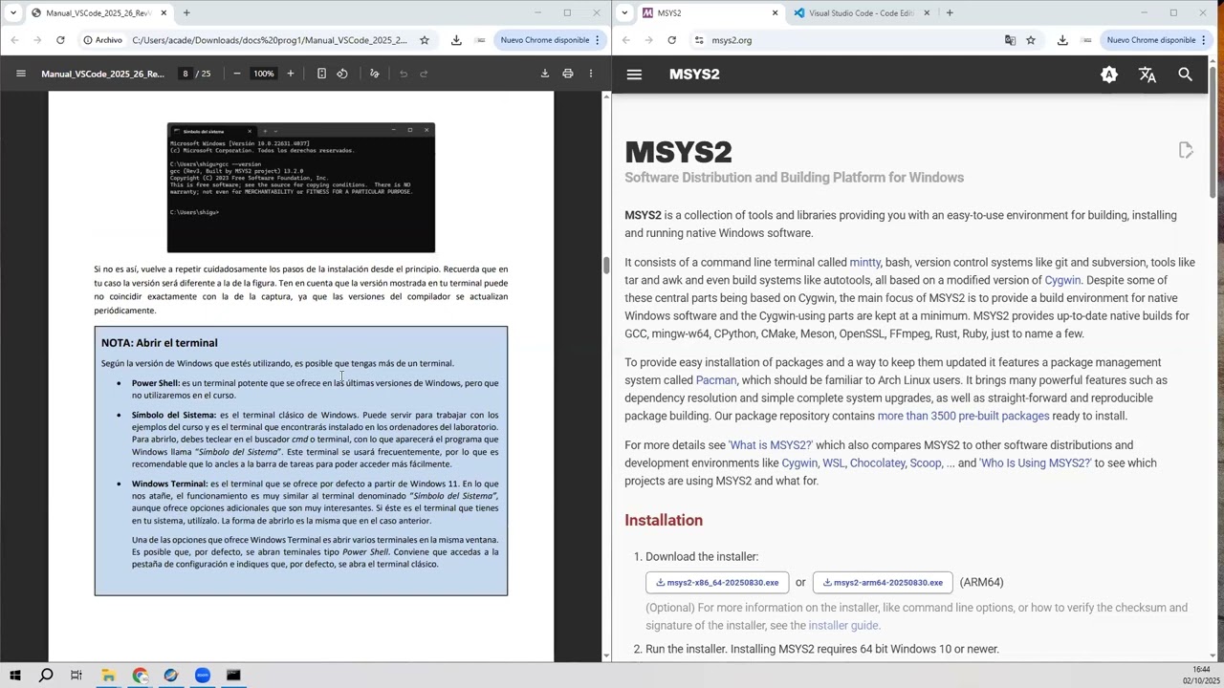Screen dimensions: 1224x688
Task: Zoom in the PDF with plus button
Action: coord(291,74)
